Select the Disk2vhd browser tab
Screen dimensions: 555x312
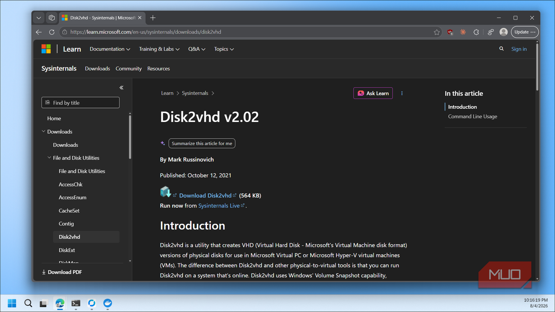coord(101,18)
